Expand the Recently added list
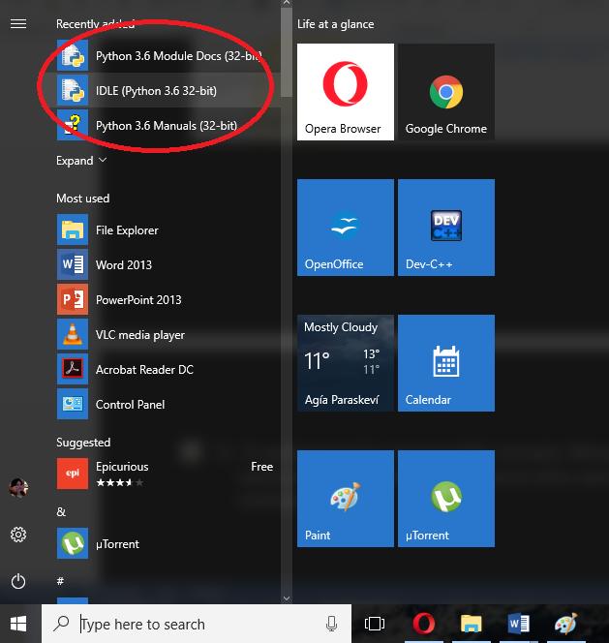 81,161
